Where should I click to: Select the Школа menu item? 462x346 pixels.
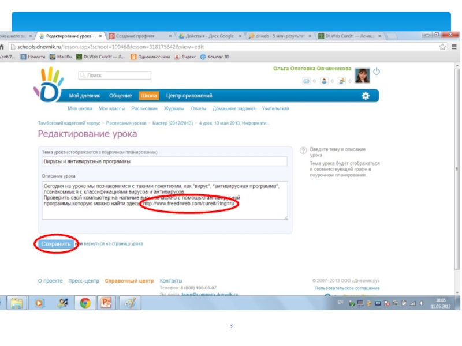click(149, 96)
